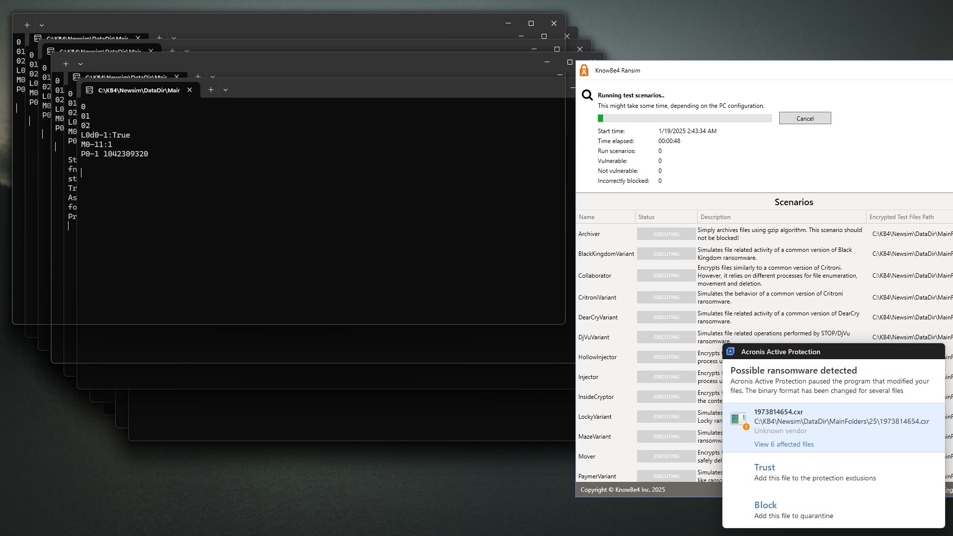Click the Time elapsed value 00:00:48

point(669,141)
